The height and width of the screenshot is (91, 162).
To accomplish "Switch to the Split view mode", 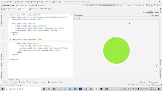I will pos(151,12).
